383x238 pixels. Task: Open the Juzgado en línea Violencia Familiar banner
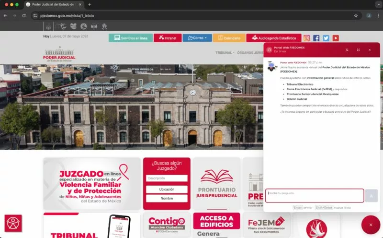(92, 184)
